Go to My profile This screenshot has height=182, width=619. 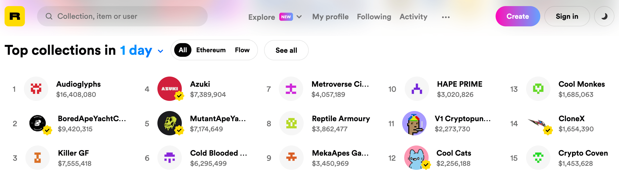(330, 17)
